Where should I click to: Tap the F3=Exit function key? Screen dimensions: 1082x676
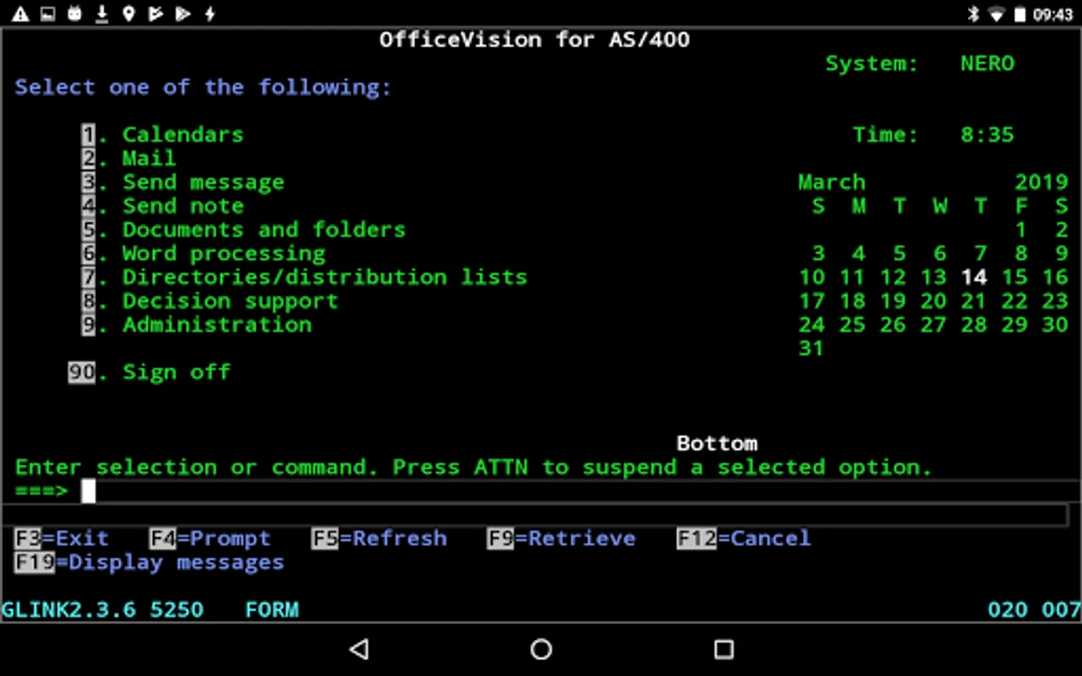coord(62,539)
